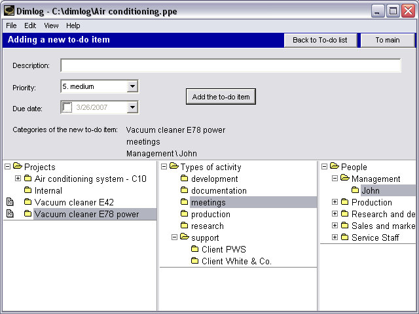Collapse the support activity node
This screenshot has height=314, width=419.
174,237
